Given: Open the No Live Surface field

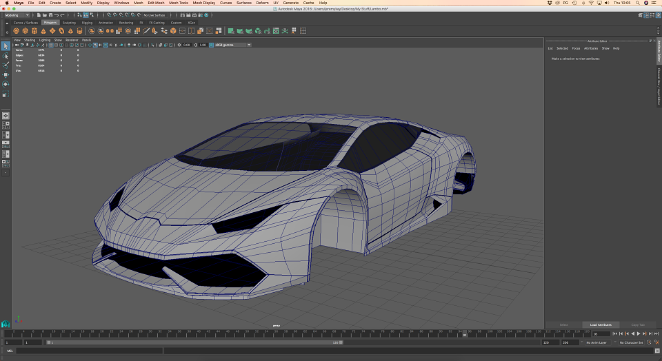Looking at the screenshot, I should [154, 15].
